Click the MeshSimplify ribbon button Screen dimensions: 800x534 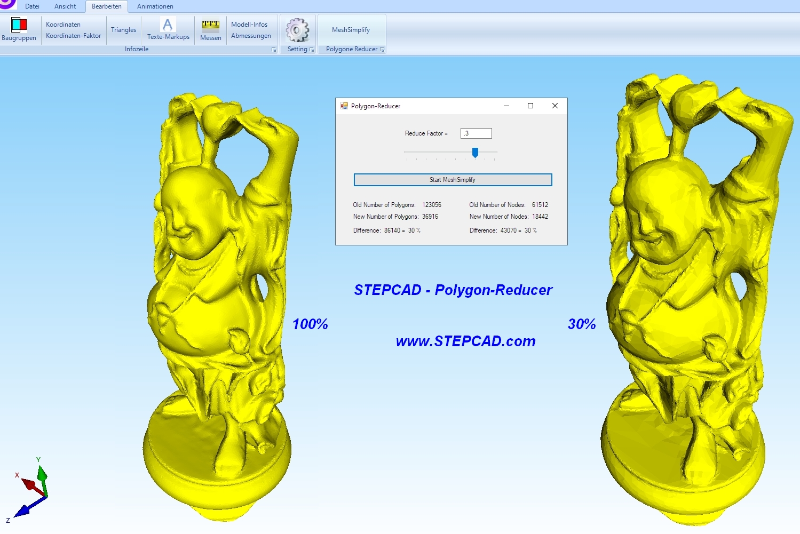pos(351,30)
